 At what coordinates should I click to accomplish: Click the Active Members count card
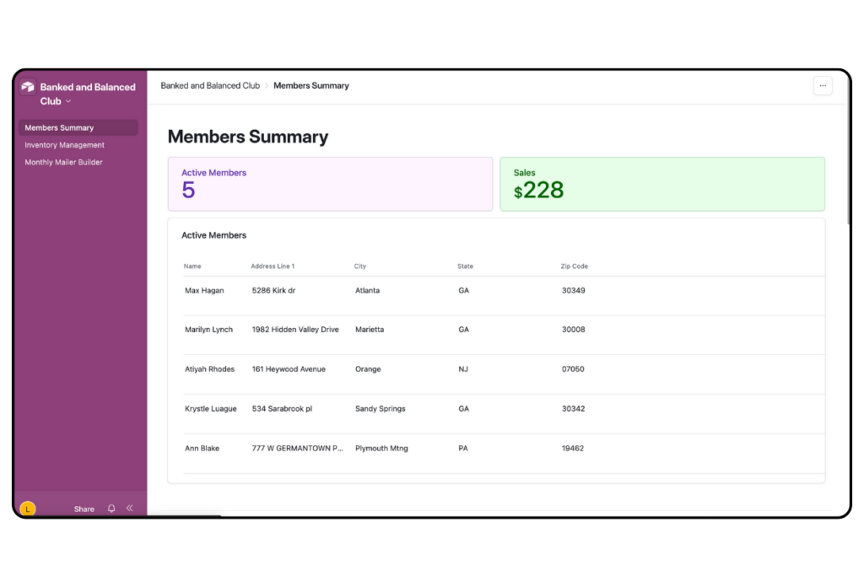coord(330,184)
